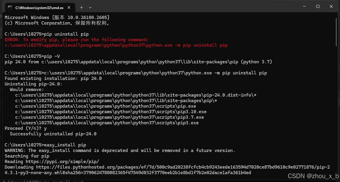Click the red ERROR: To modify pip line
This screenshot has width=340, height=182.
[x=77, y=40]
